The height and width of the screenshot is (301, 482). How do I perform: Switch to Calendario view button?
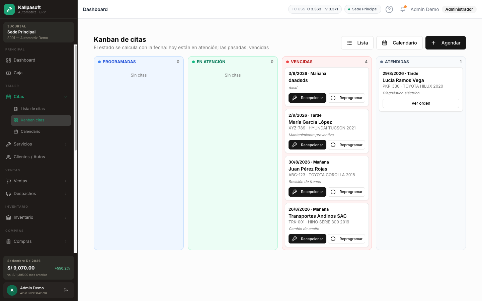click(399, 43)
